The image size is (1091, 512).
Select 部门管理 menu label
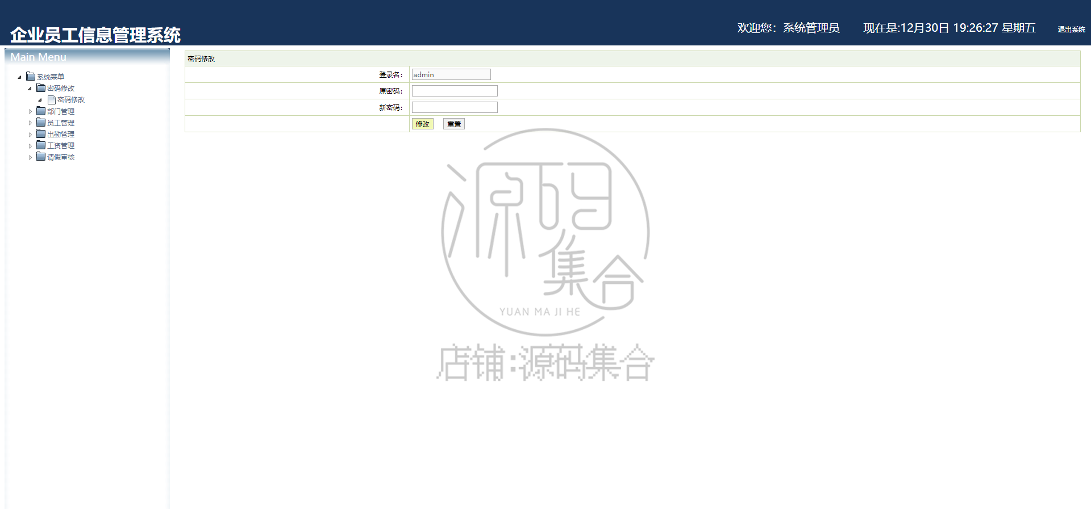pyautogui.click(x=61, y=112)
